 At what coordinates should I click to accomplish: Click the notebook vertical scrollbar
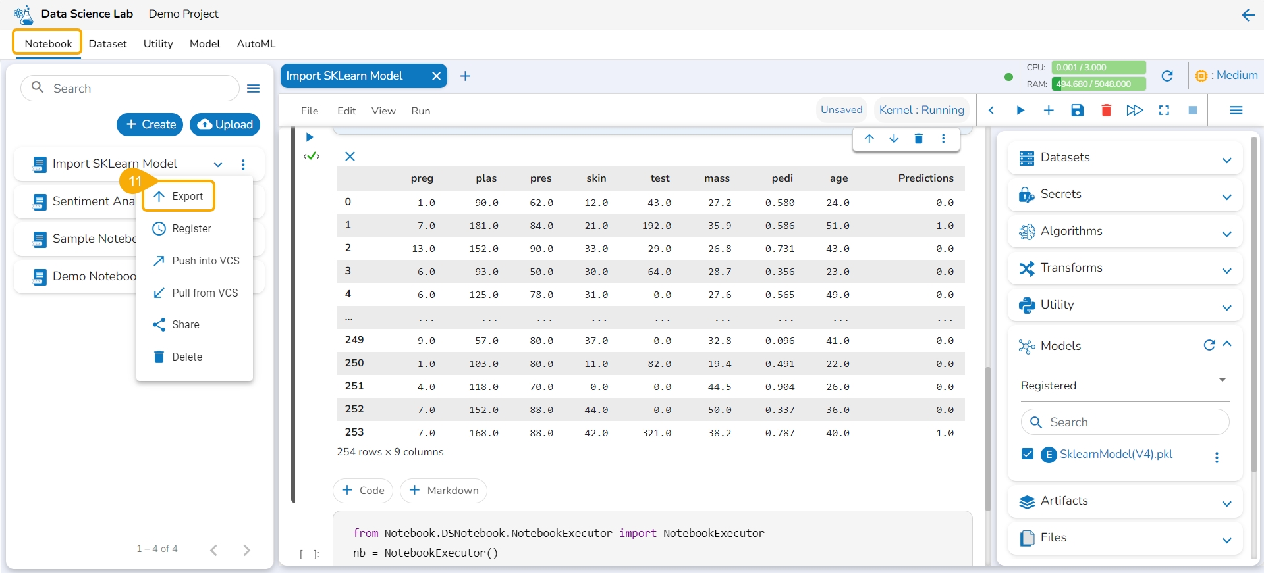[x=987, y=437]
